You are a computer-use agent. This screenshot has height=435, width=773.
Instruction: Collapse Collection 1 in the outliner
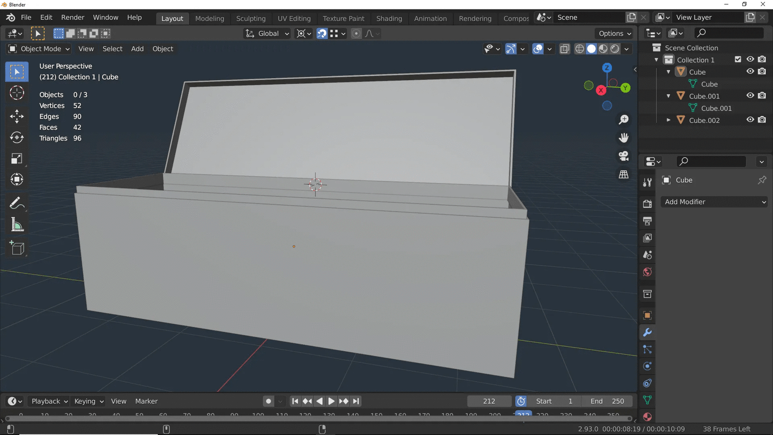pos(656,60)
